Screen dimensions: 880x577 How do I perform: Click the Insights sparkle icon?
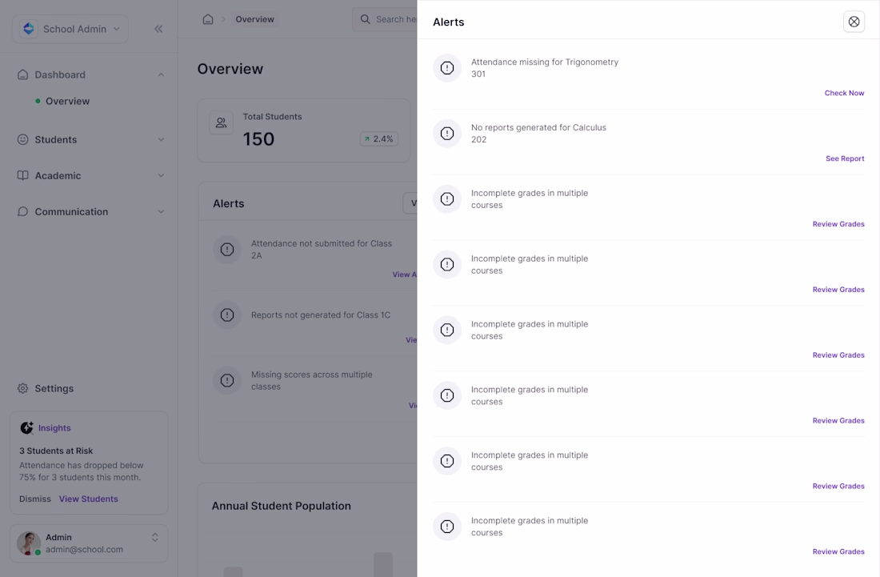click(x=27, y=428)
